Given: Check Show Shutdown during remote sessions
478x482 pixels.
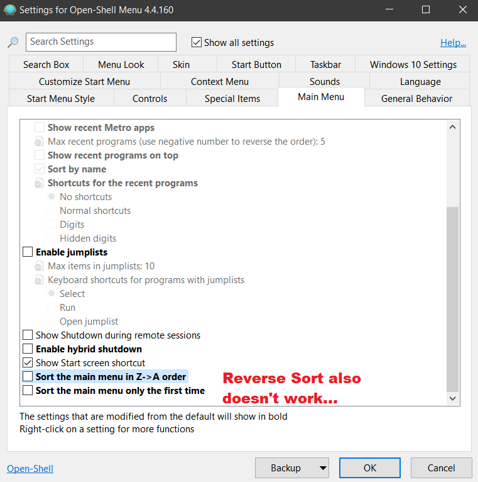Looking at the screenshot, I should pos(28,335).
